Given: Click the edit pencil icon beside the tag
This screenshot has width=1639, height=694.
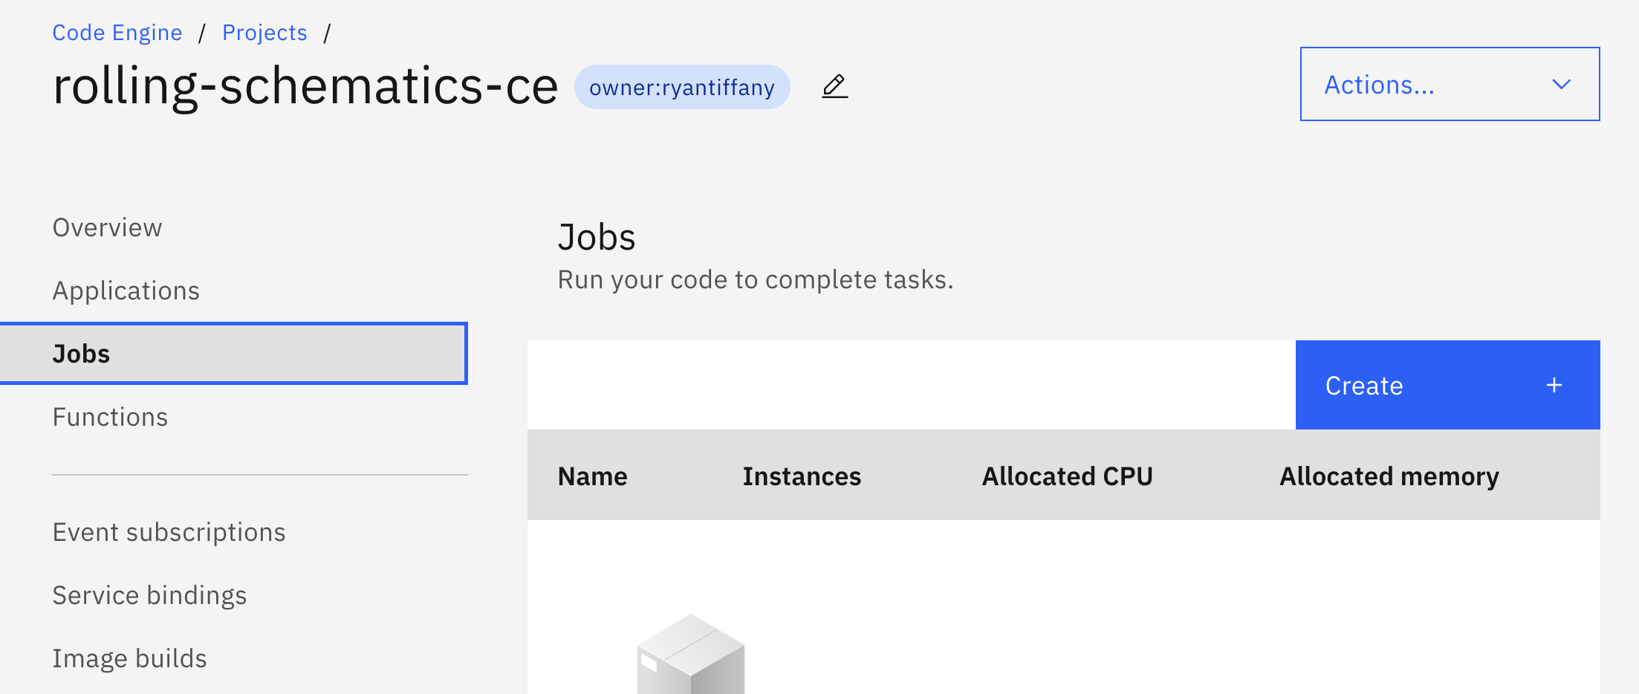Looking at the screenshot, I should pos(835,86).
